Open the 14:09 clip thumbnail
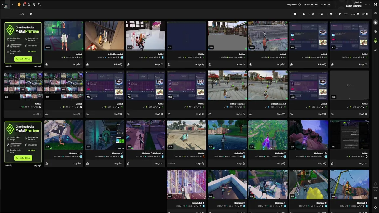The height and width of the screenshot is (213, 379). [309, 85]
